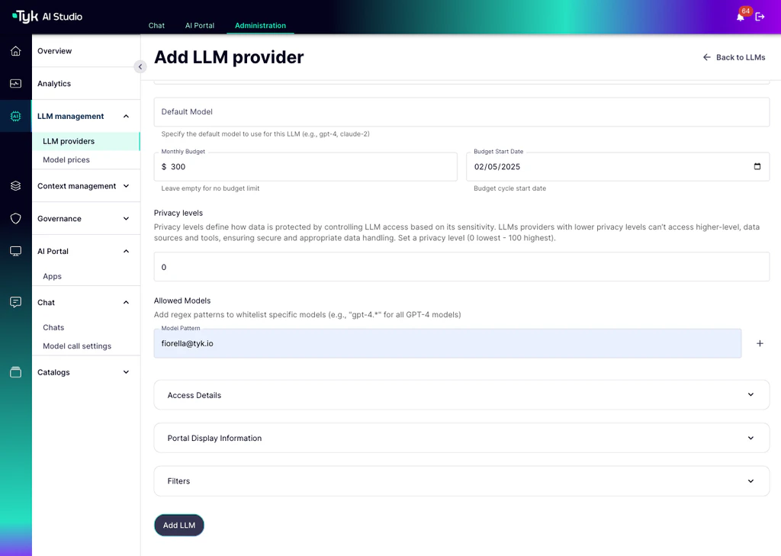Click the shield governance icon in rail
Screen dimensions: 781x556
(x=16, y=219)
